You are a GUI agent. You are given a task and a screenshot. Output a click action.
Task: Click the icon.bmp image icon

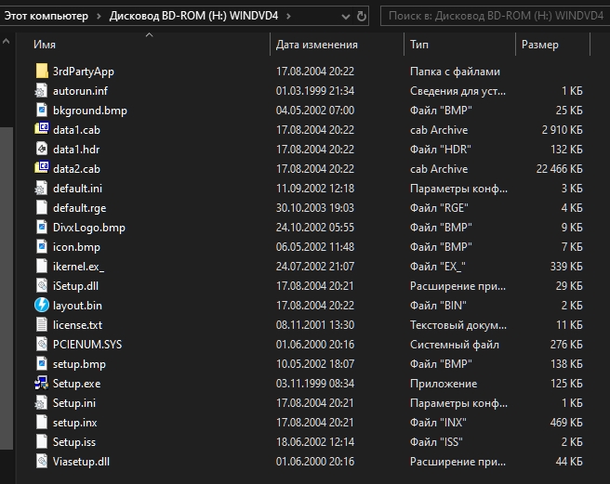tap(42, 246)
